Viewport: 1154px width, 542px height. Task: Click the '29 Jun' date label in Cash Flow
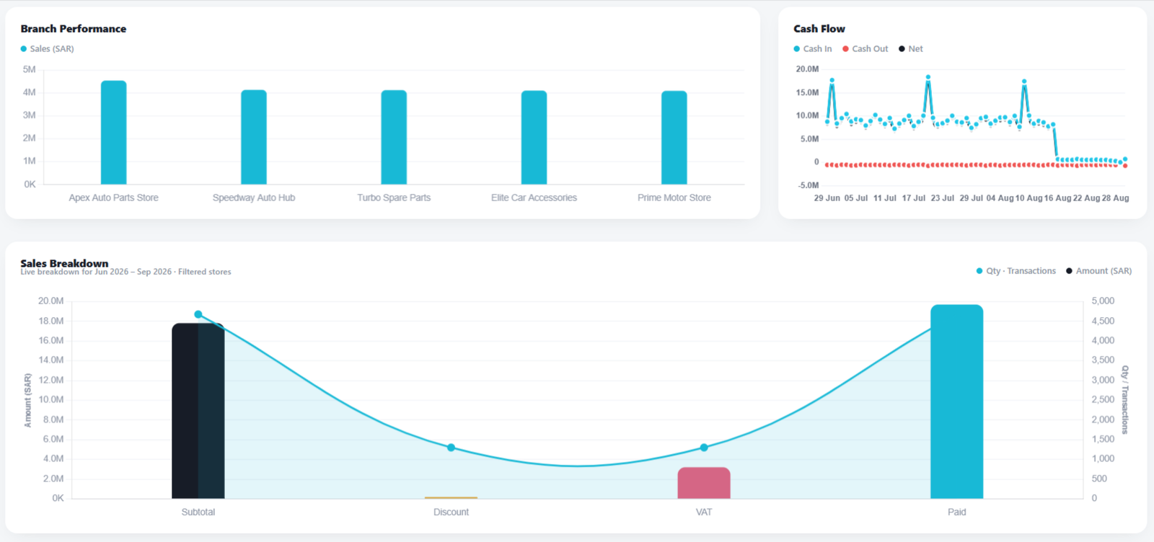827,198
